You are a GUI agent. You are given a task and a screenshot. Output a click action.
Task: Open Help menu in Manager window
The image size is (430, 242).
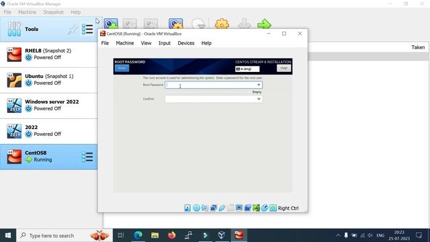[75, 12]
